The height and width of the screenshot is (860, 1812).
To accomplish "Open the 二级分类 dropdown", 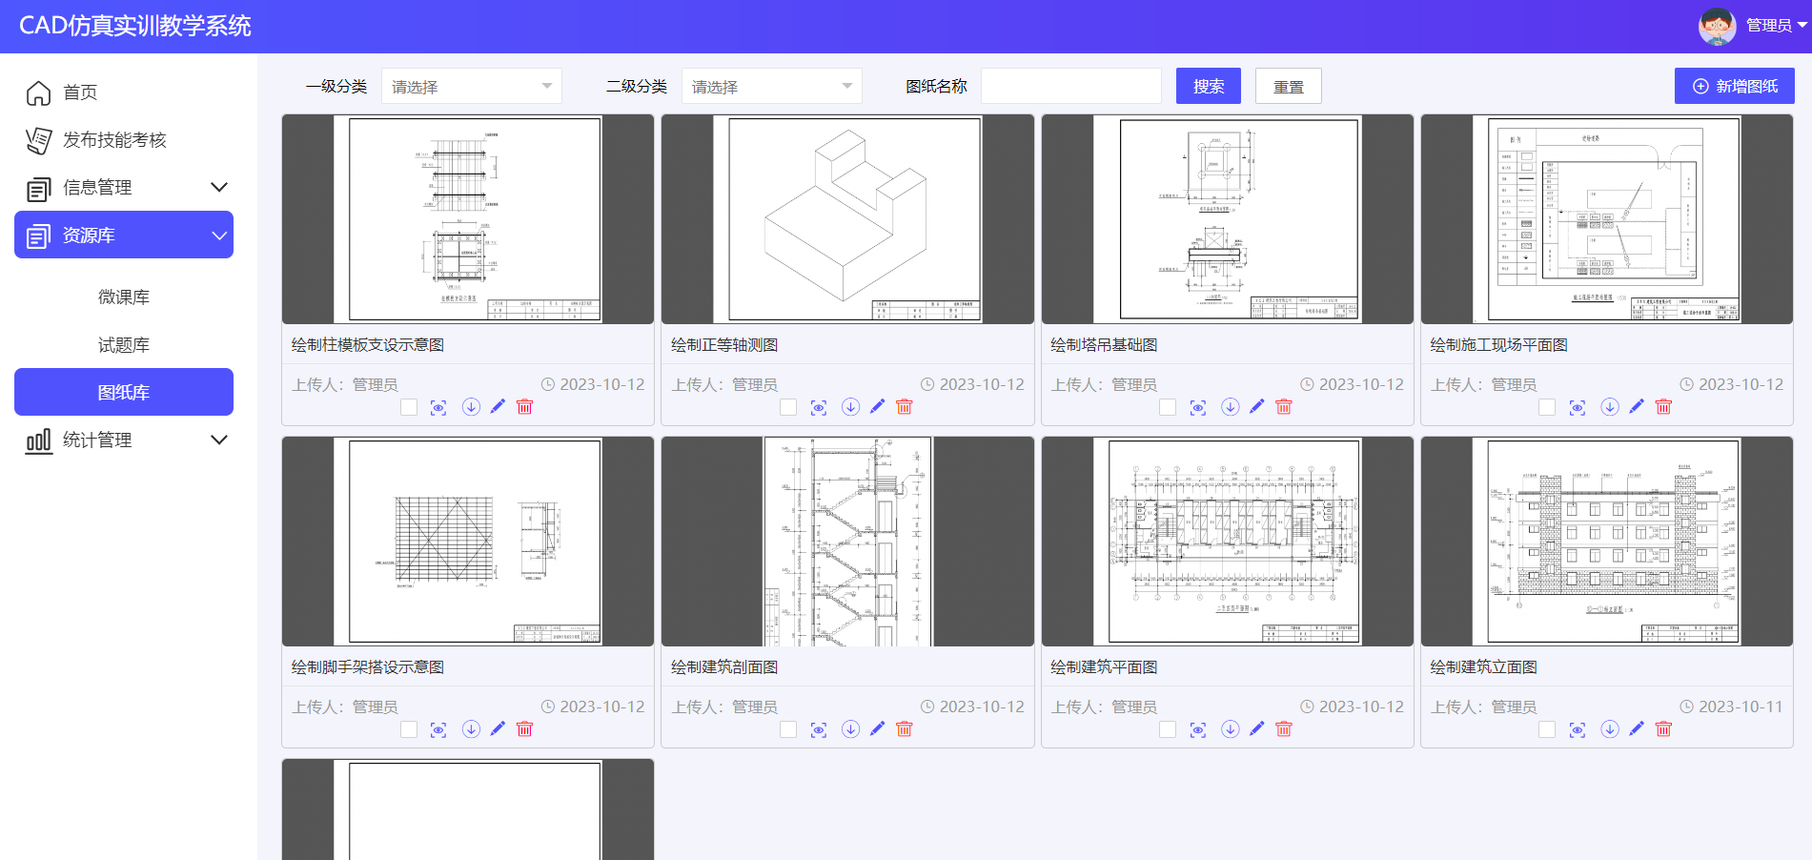I will point(772,86).
